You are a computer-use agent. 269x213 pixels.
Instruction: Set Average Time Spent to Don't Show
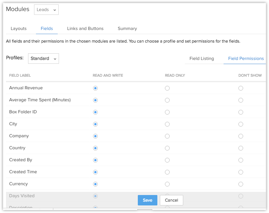(241, 100)
